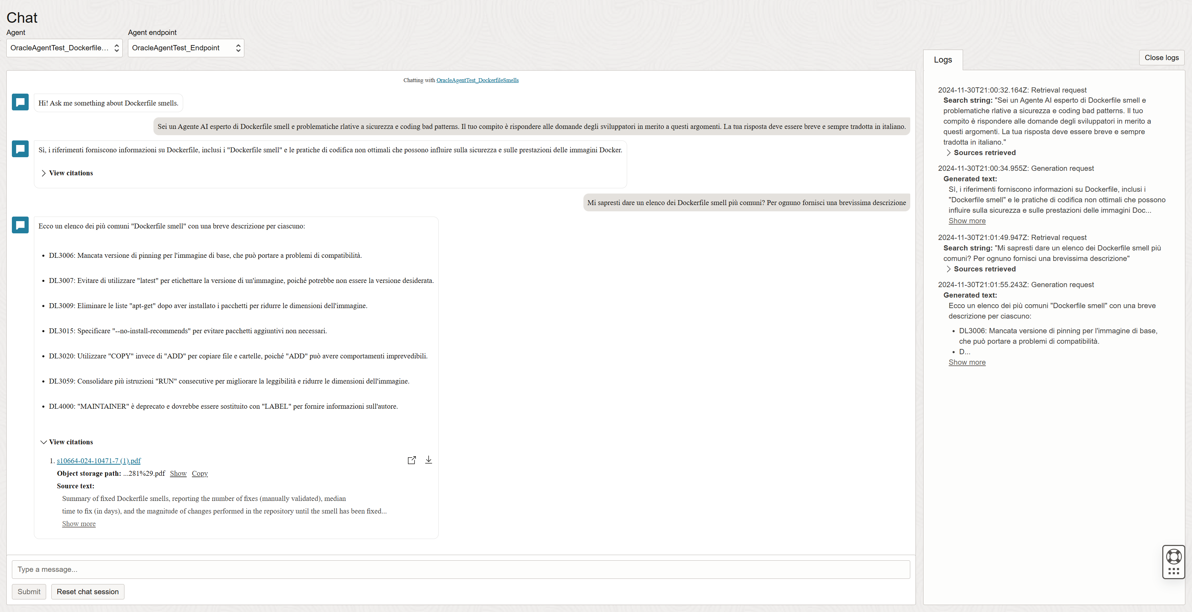
Task: Click the grid dots on the help widget
Action: point(1173,571)
